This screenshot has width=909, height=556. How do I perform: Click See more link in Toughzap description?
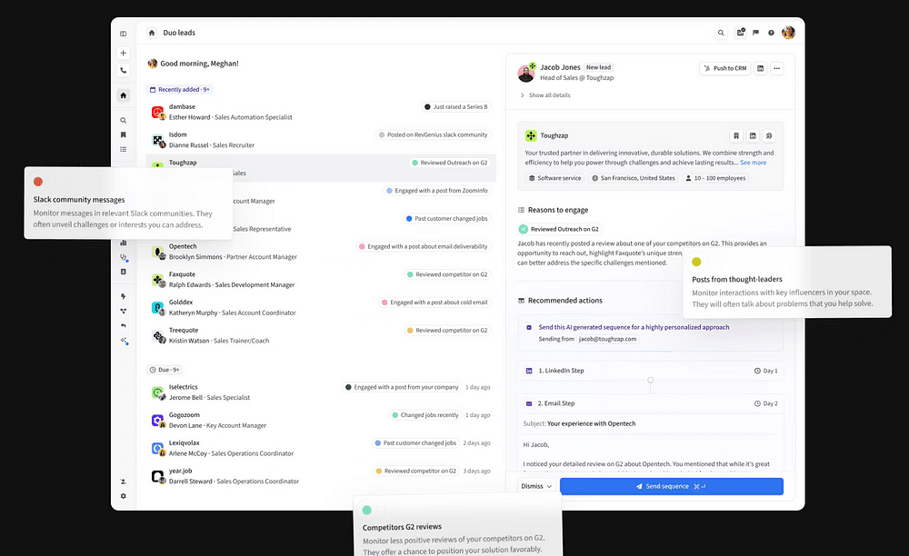click(753, 163)
